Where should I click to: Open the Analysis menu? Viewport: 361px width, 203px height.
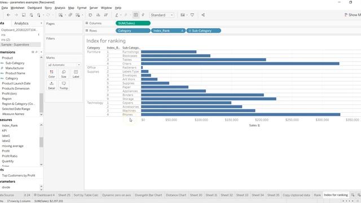[x=60, y=8]
